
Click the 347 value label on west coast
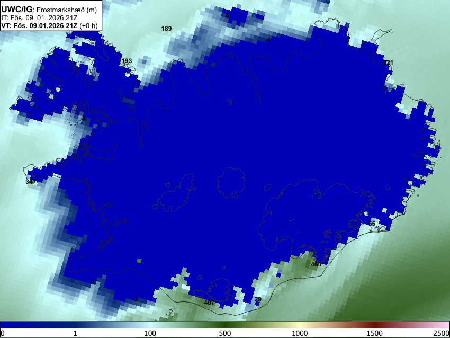point(31,182)
